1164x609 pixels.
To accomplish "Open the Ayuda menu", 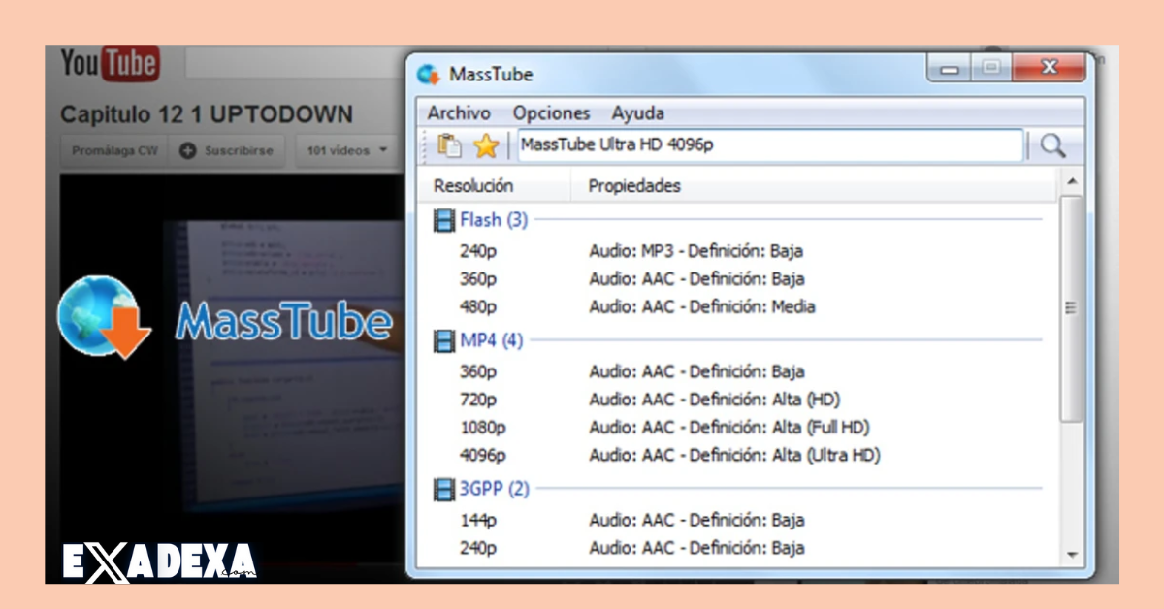I will [x=637, y=113].
